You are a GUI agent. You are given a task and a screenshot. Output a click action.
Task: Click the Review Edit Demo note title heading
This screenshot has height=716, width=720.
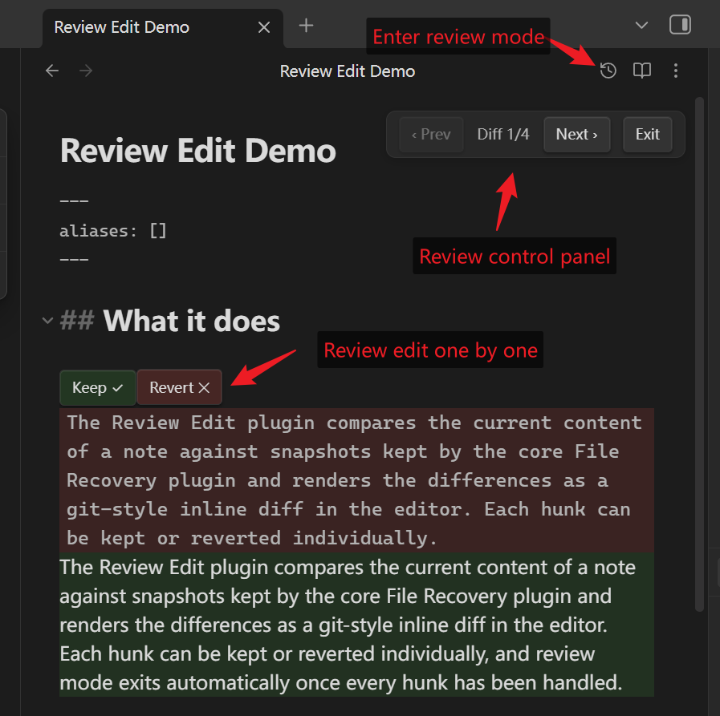[198, 151]
